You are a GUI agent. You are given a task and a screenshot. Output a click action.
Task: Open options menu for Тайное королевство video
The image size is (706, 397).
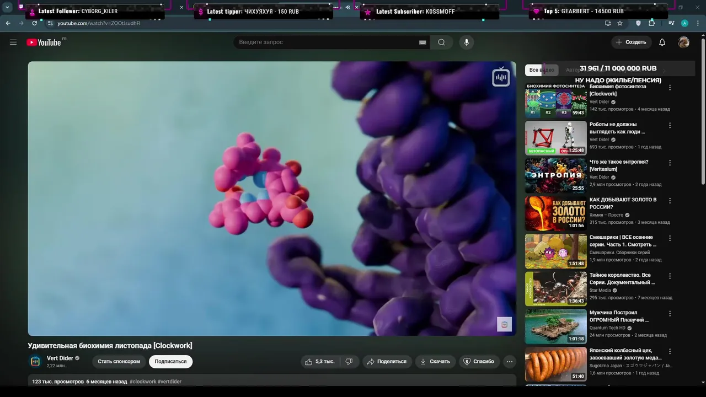pyautogui.click(x=670, y=276)
